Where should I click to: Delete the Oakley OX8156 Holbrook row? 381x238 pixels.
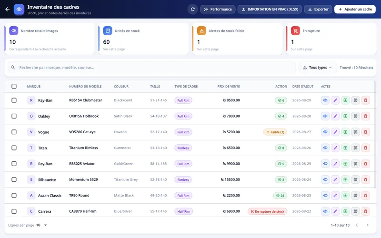[365, 116]
